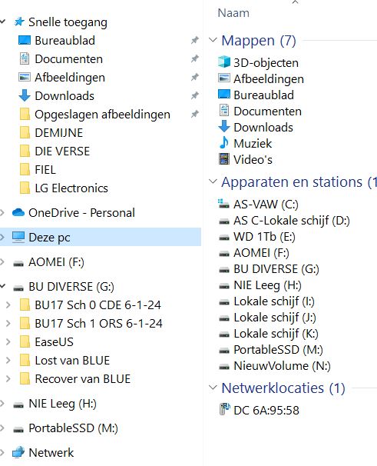Open NieuwVolume (N:) drive
Screen dimensions: 377x466
[x=282, y=366]
